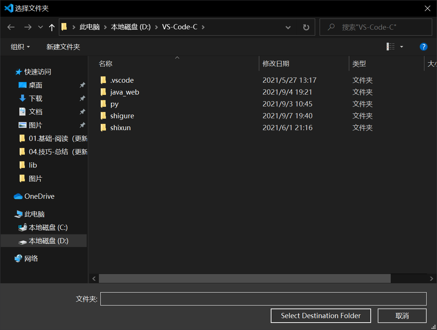Open lib folder in sidebar

28,165
